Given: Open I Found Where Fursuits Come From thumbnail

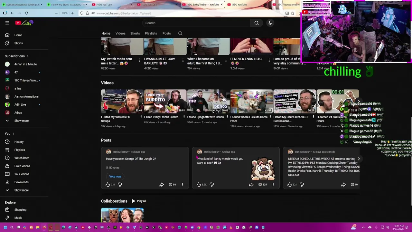Looking at the screenshot, I should click(251, 101).
